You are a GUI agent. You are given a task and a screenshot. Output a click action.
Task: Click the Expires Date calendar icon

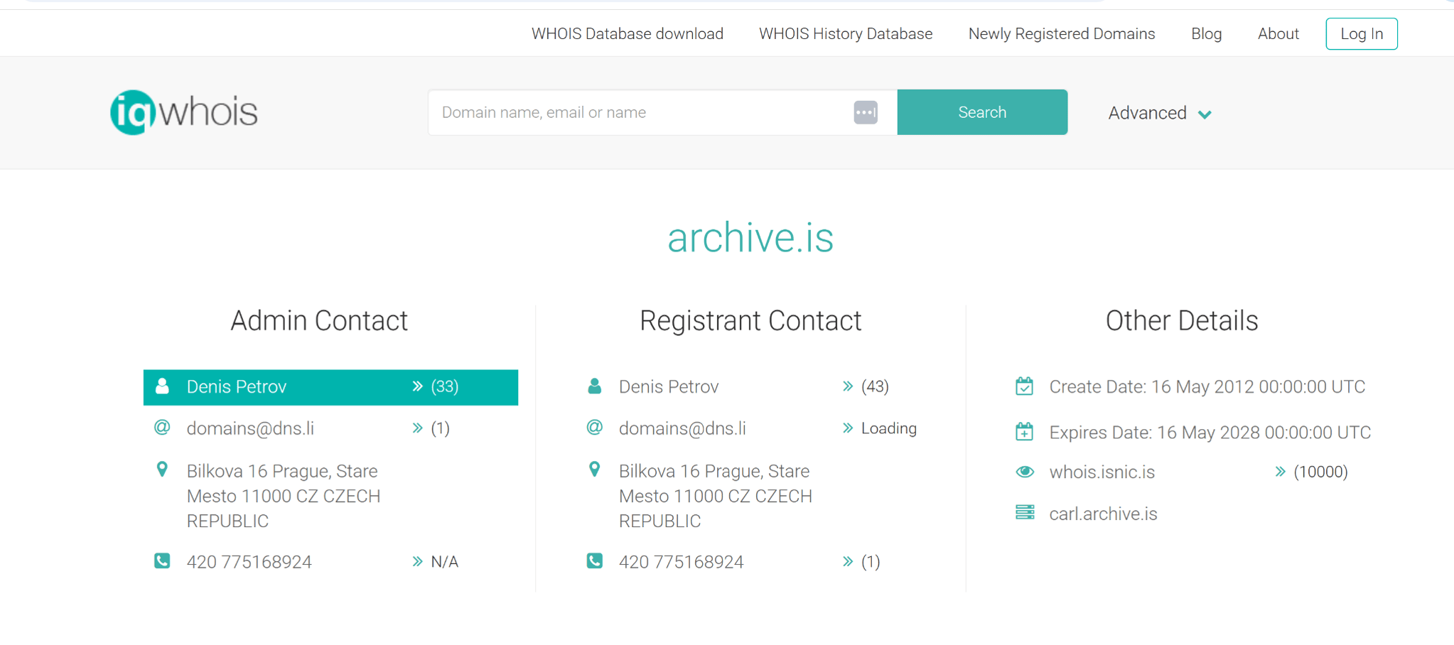(1024, 432)
